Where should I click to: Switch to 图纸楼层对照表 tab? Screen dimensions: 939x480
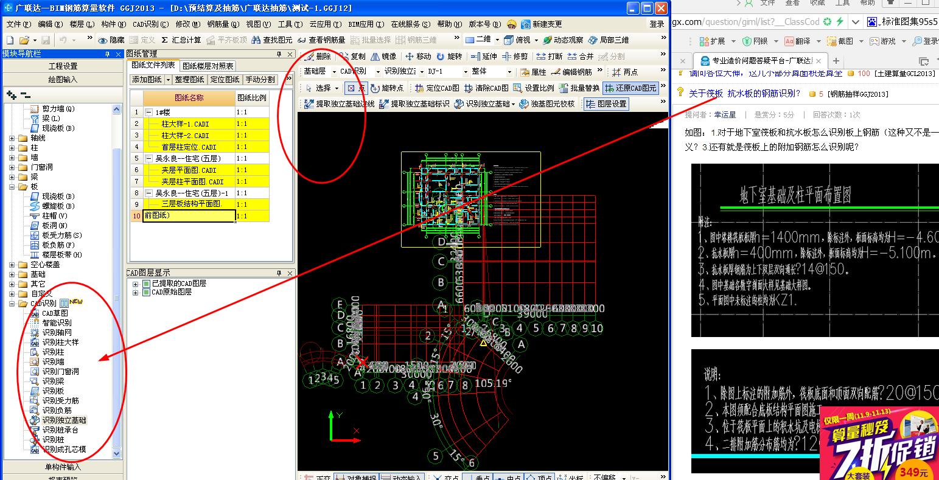[x=208, y=66]
